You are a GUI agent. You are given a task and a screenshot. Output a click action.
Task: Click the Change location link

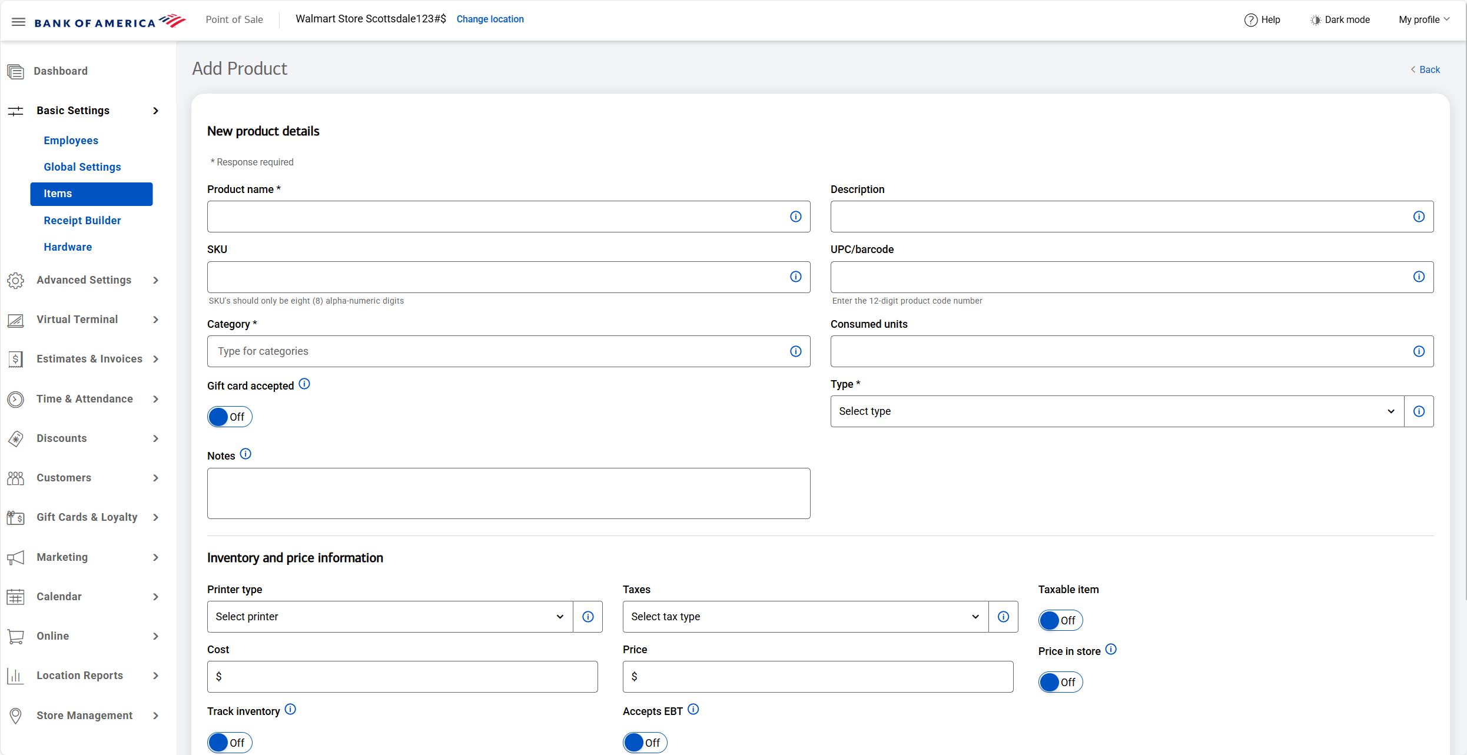pyautogui.click(x=490, y=19)
